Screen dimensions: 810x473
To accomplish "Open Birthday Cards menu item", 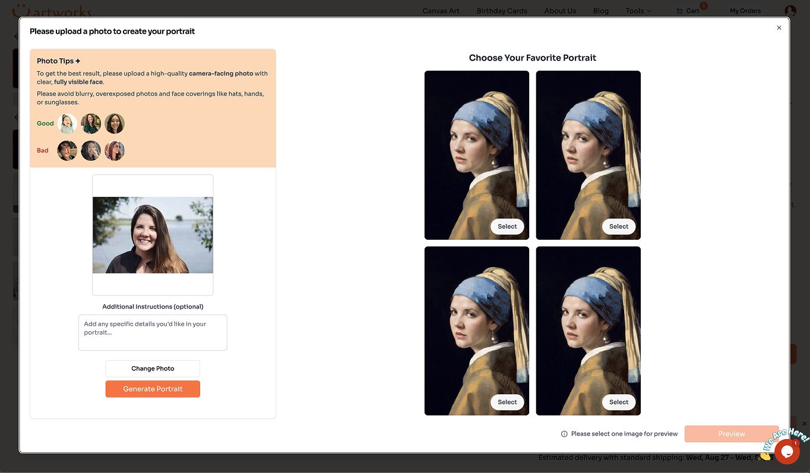I will click(x=502, y=11).
